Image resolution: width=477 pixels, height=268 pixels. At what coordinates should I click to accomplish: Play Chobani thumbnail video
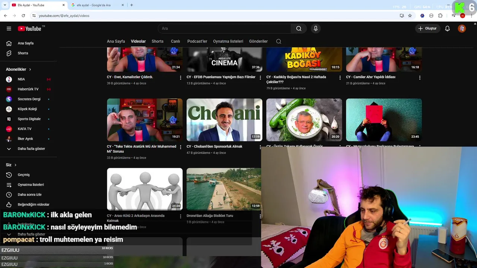224,120
